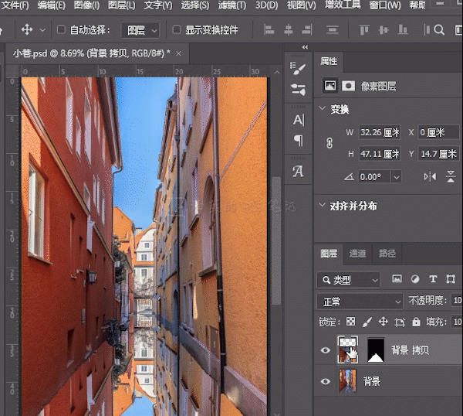Viewport: 463px width, 416px height.
Task: Open the 编辑(E) menu
Action: pos(52,5)
